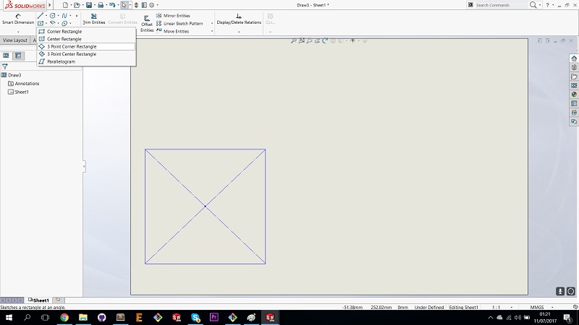Collapse the left panel with the splitter handle
This screenshot has width=579, height=325.
pyautogui.click(x=84, y=167)
